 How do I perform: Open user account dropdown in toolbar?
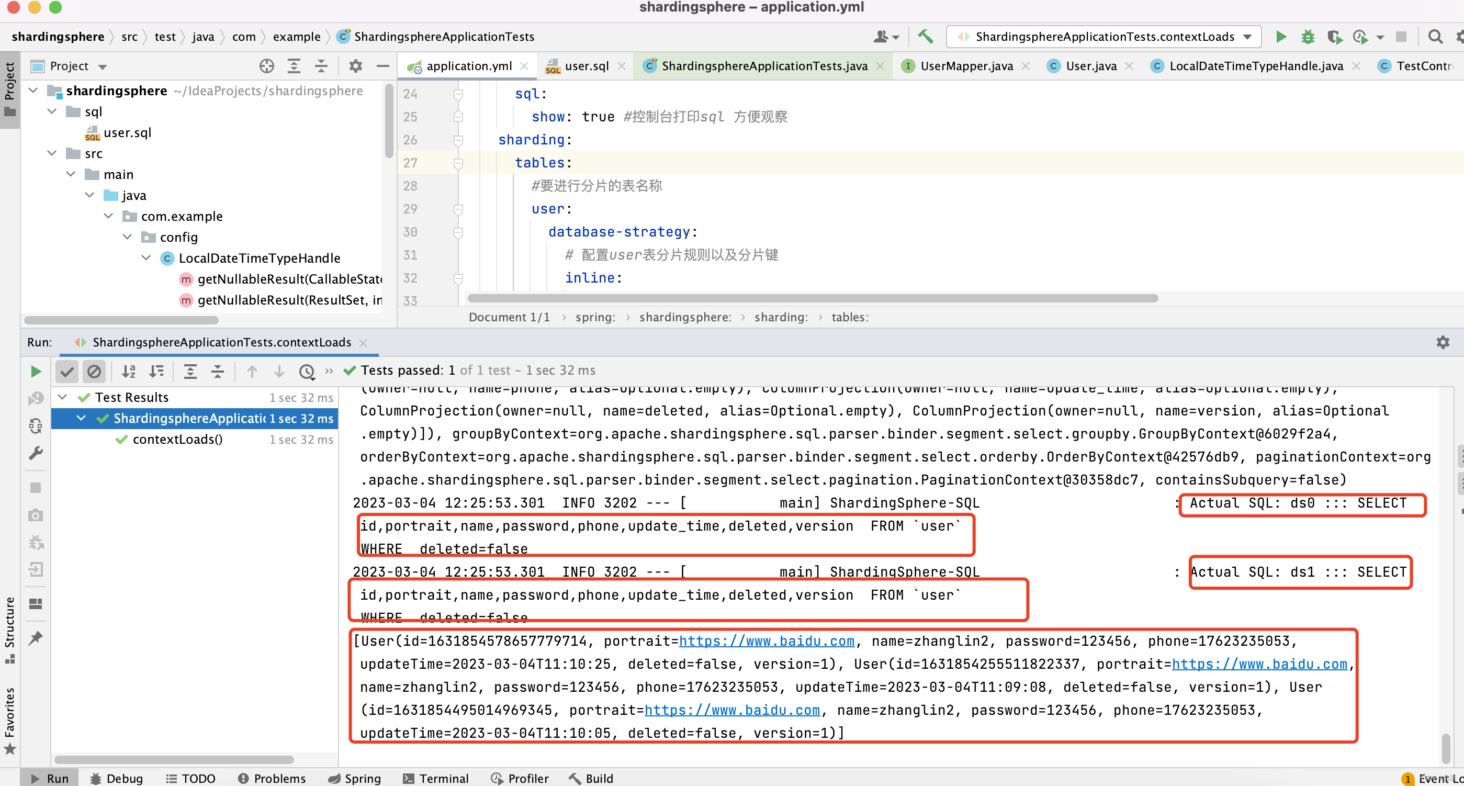(x=886, y=37)
